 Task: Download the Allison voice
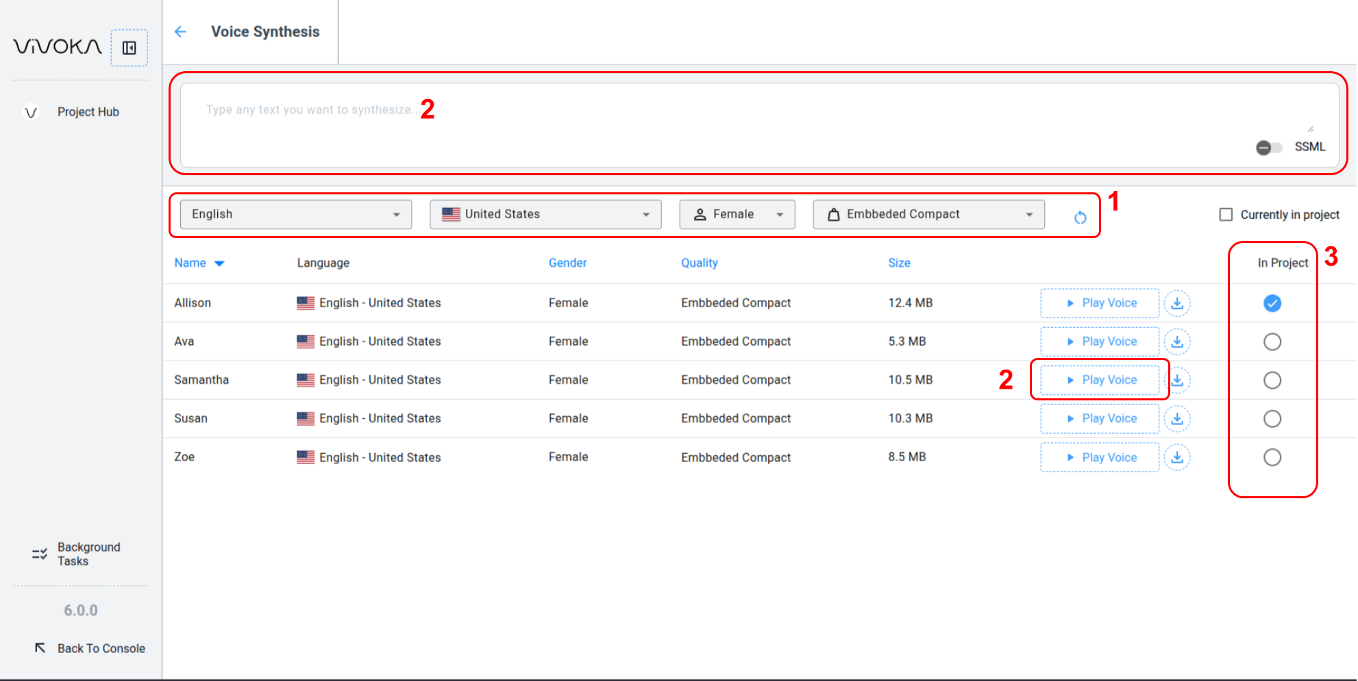coord(1177,303)
